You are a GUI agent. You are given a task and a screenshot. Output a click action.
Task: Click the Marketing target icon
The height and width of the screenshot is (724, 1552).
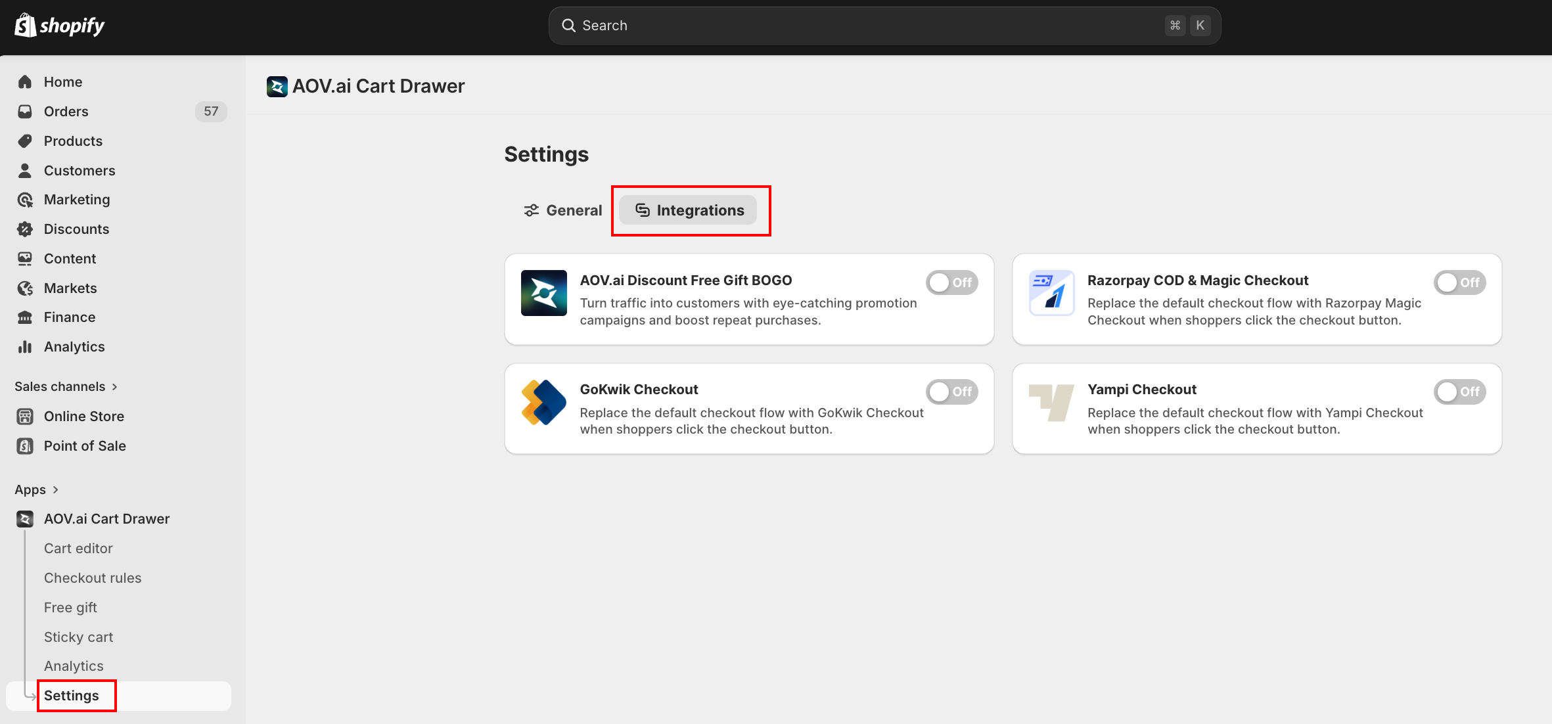coord(25,200)
